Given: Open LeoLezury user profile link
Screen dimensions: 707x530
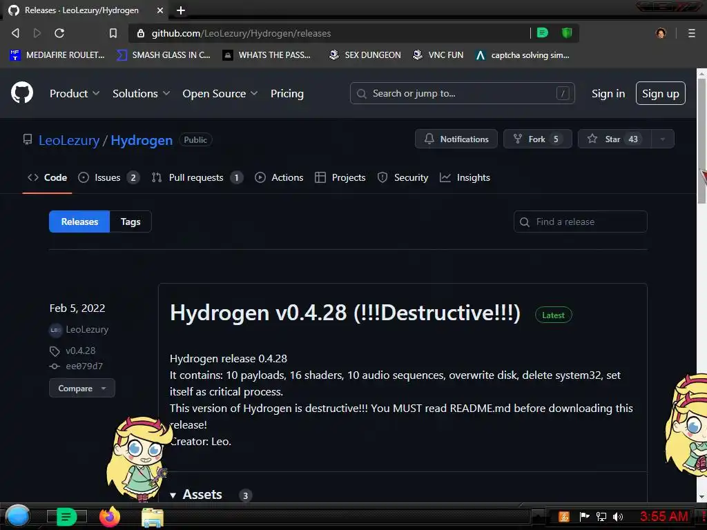Looking at the screenshot, I should [x=69, y=140].
